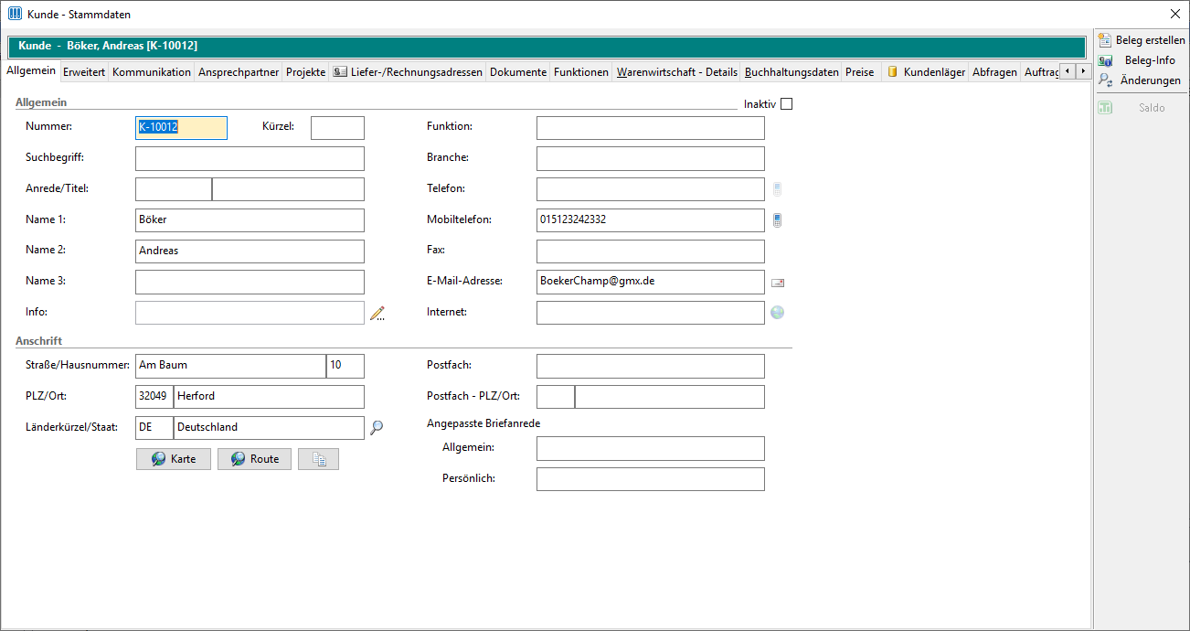Click the magnifier icon beside Länderkürzel/Staat
The width and height of the screenshot is (1190, 631).
[x=377, y=427]
